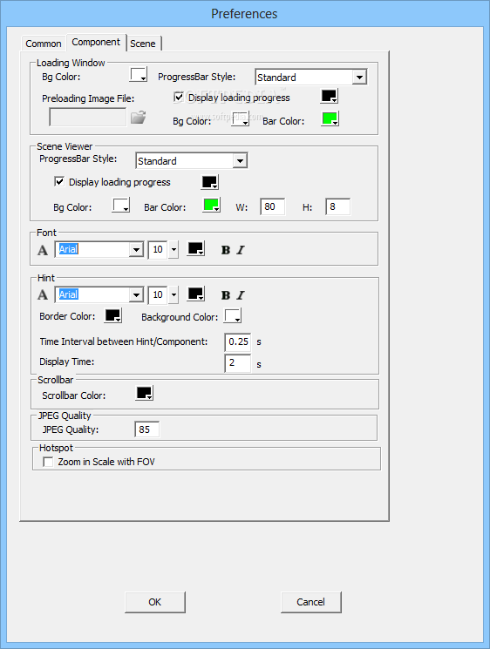Screen dimensions: 490x649
Task: Open the Hint section font name dropdown
Action: coord(136,295)
